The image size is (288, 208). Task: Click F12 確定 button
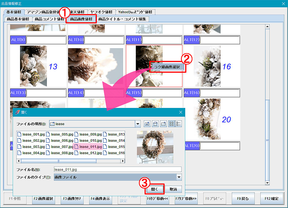(271, 199)
